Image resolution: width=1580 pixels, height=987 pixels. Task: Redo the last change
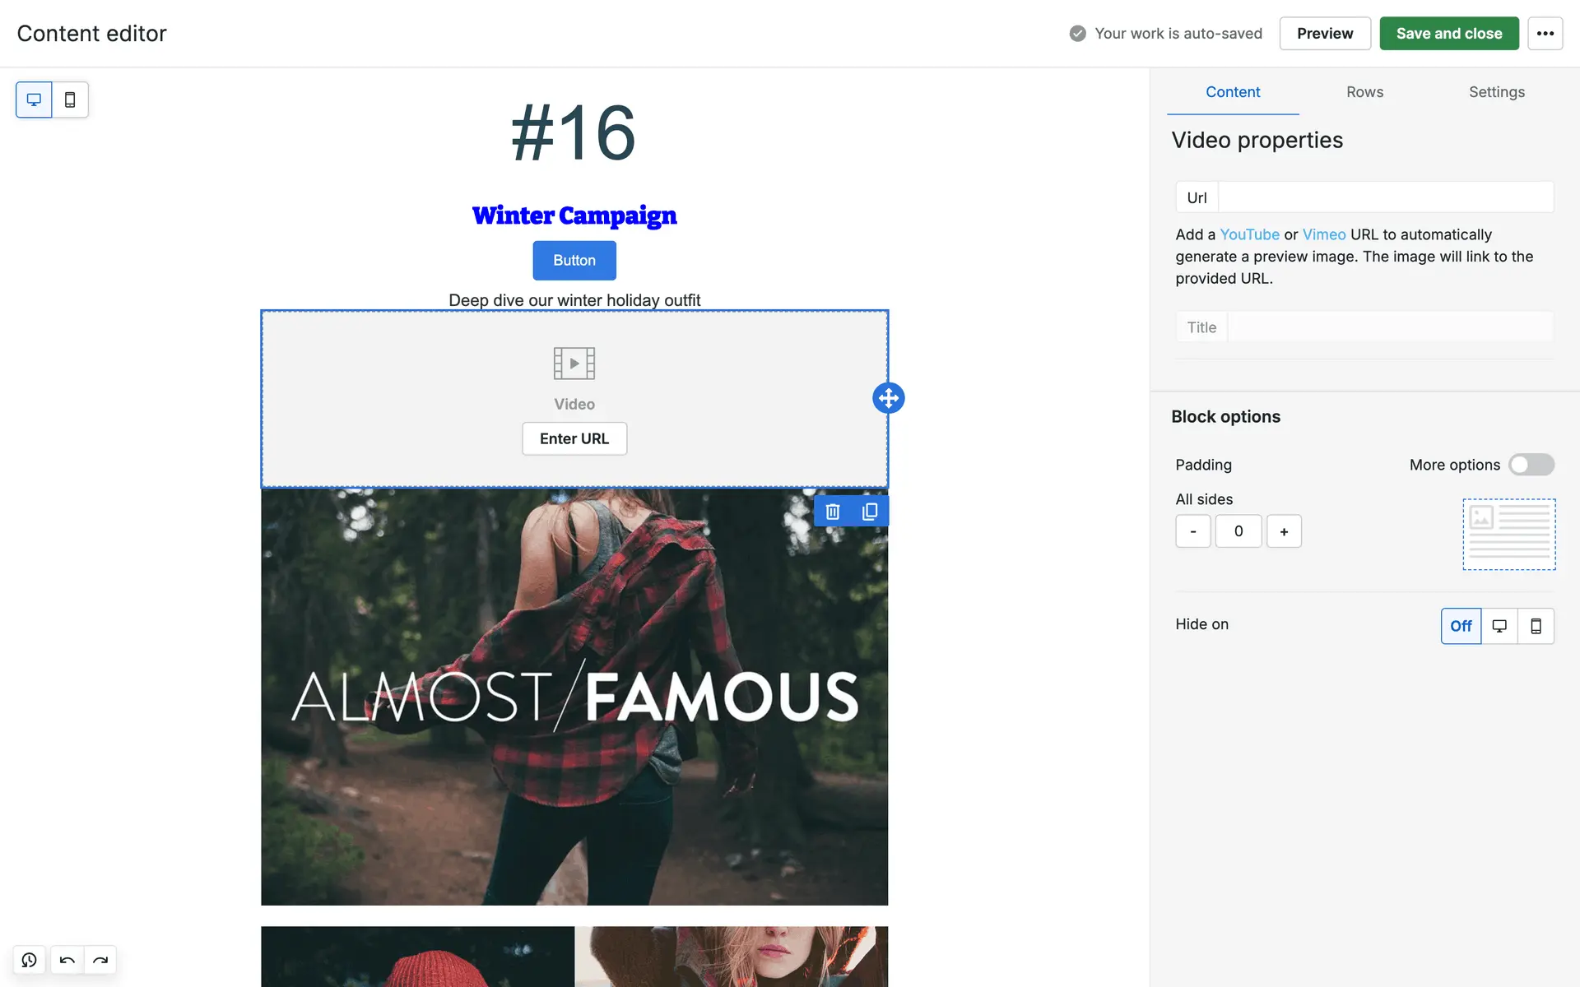100,960
